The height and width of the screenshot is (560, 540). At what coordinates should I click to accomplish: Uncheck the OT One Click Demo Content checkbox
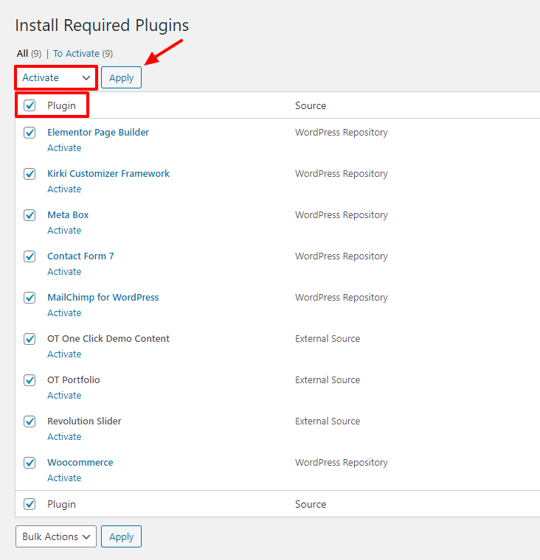30,339
